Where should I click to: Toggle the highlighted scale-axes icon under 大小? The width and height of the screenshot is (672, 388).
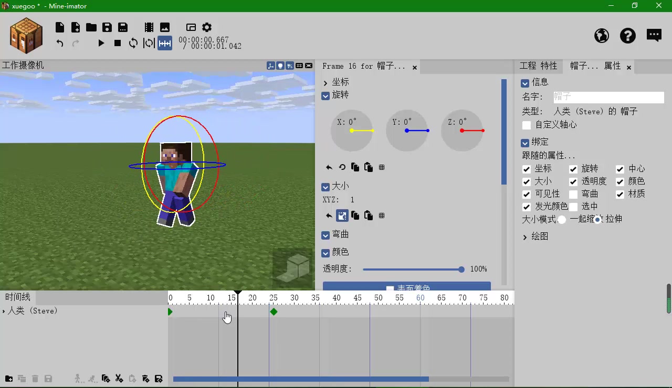342,215
